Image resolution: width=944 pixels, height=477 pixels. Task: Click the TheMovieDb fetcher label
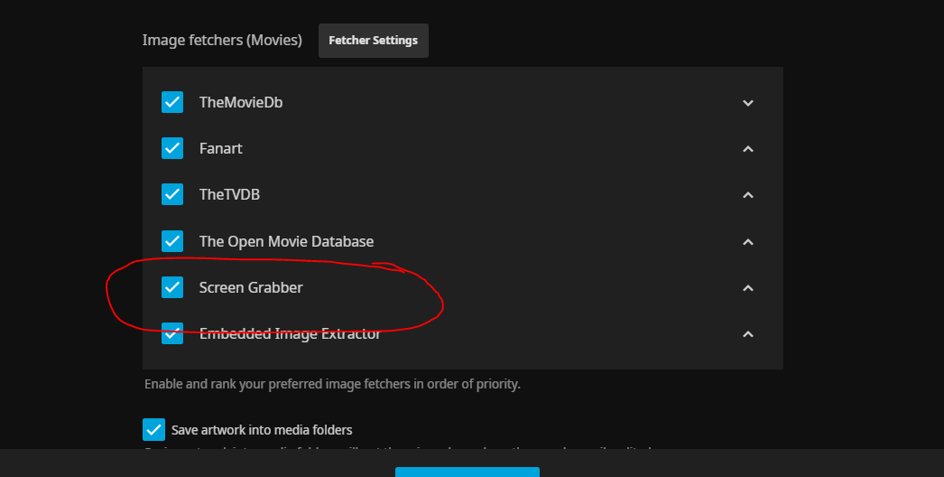point(241,102)
